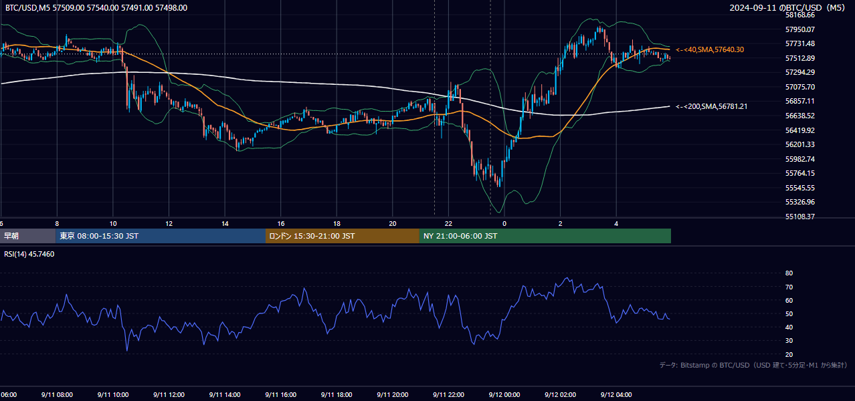Select bottom axis date 9/12 00:00

tap(504, 395)
